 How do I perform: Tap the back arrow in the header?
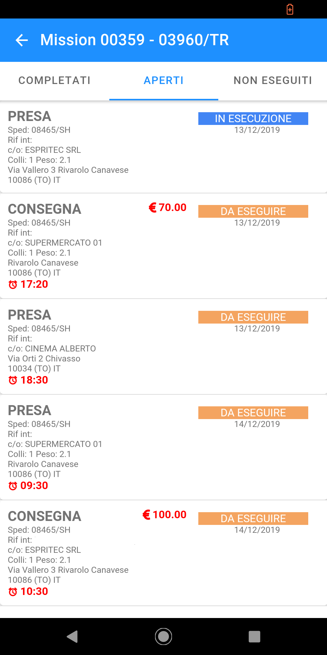click(x=22, y=40)
